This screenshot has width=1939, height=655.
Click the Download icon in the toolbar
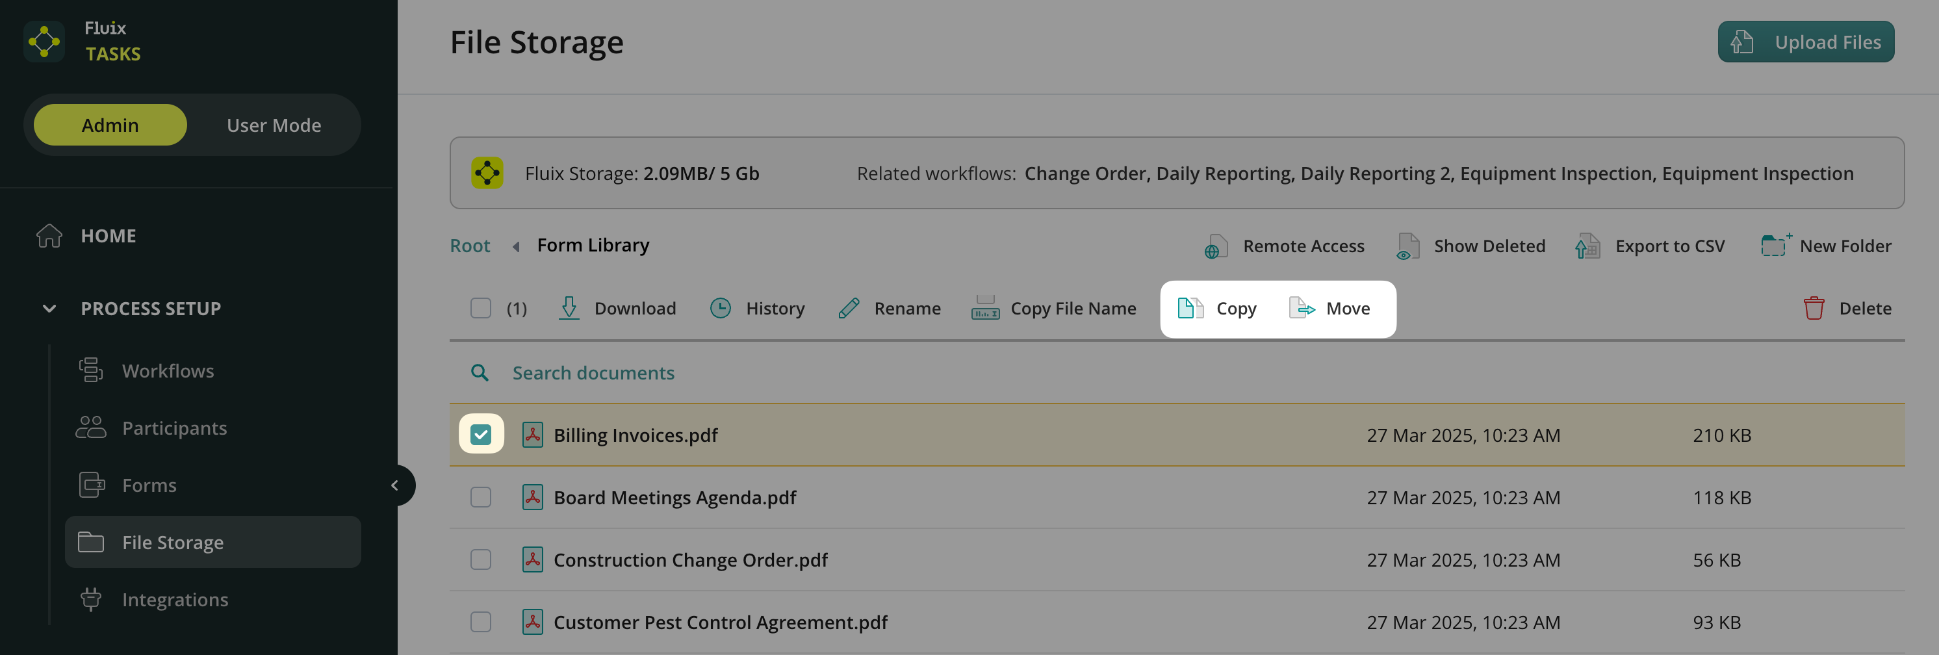569,308
